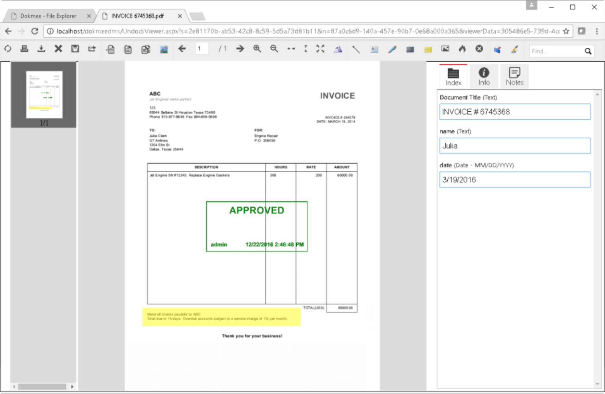Click the fit to width icon

tap(291, 49)
